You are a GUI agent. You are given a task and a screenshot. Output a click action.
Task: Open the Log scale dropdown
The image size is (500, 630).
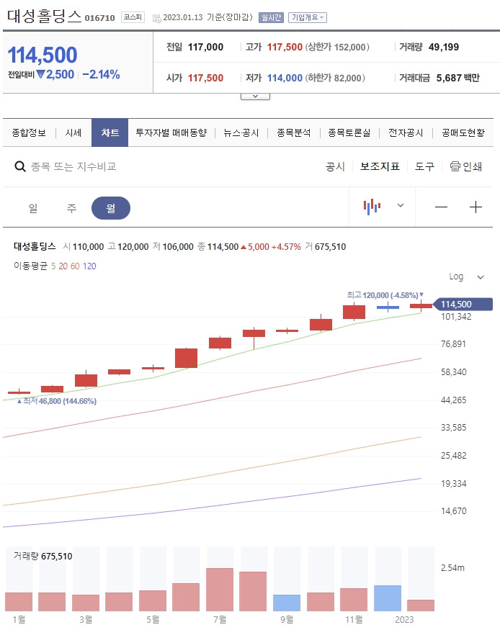pyautogui.click(x=466, y=276)
